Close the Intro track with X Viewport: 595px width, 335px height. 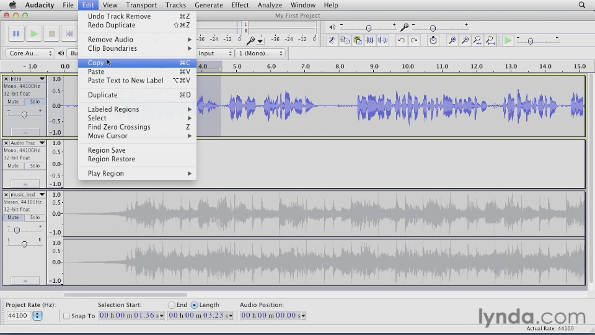click(6, 79)
